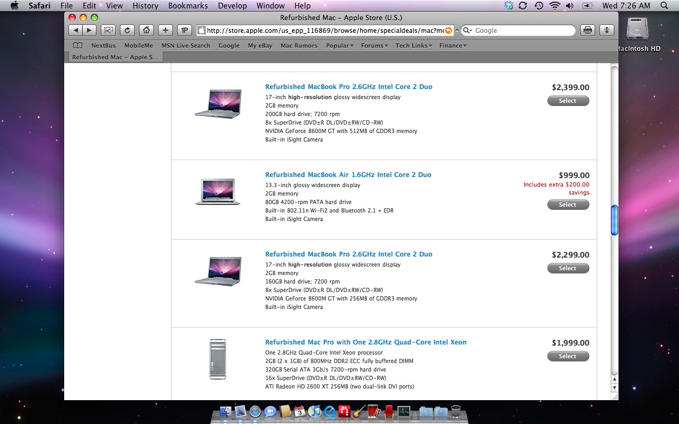Image resolution: width=679 pixels, height=424 pixels.
Task: Open Wi-Fi status menu
Action: (555, 6)
